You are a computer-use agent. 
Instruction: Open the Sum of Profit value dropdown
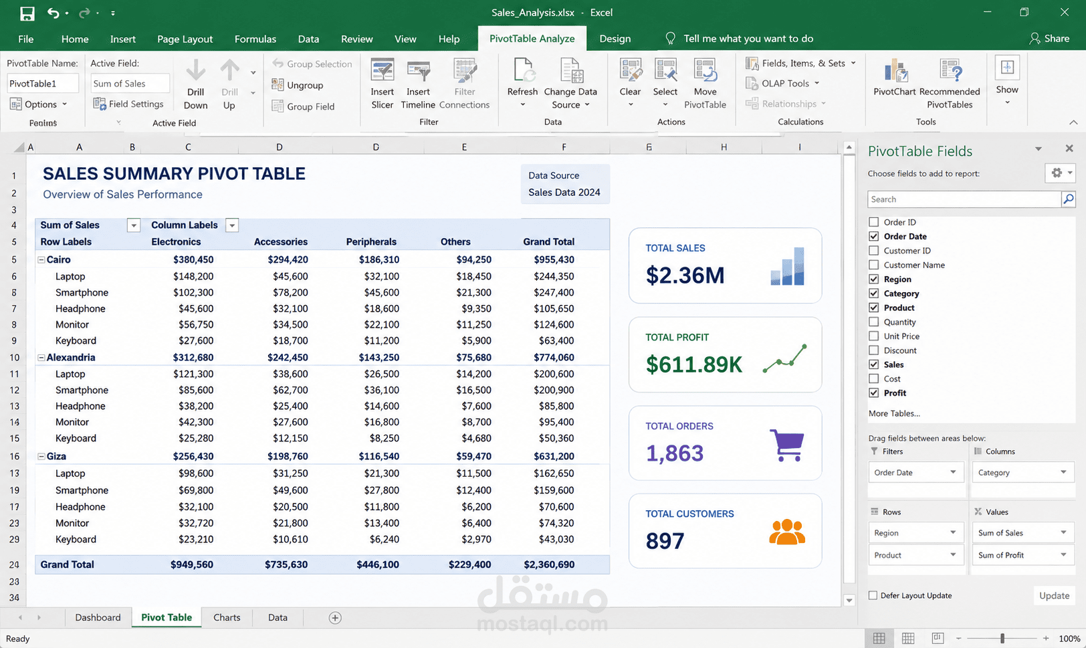(1063, 554)
